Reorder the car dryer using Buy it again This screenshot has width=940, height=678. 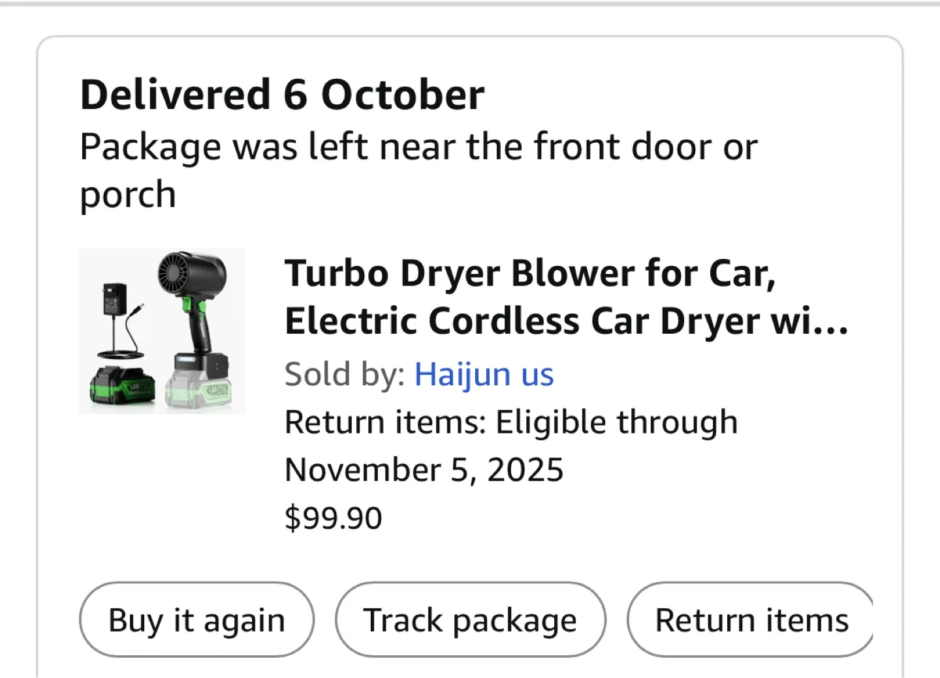196,620
